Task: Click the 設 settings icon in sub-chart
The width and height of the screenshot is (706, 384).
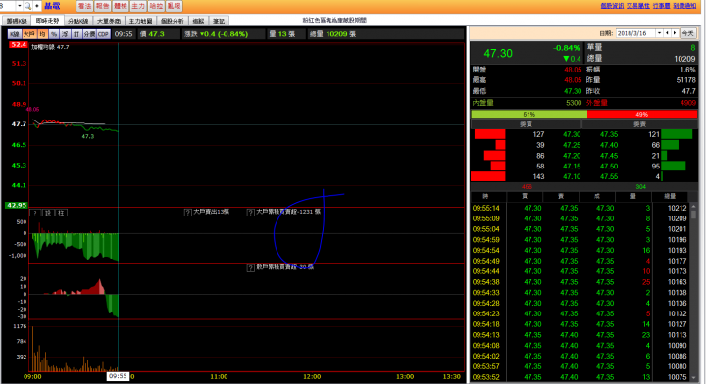Action: pos(48,213)
